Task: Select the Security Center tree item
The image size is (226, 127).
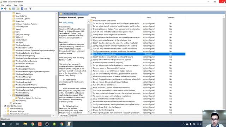Action: (21, 16)
